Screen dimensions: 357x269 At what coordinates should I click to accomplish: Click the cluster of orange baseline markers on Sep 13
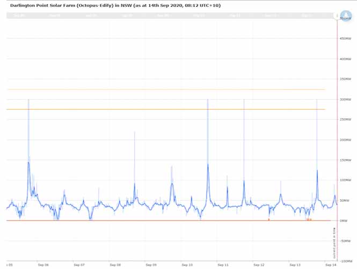click(x=309, y=219)
